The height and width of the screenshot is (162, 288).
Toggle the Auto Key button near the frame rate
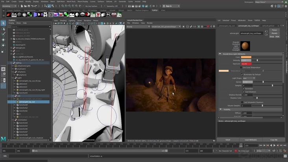coord(280,151)
